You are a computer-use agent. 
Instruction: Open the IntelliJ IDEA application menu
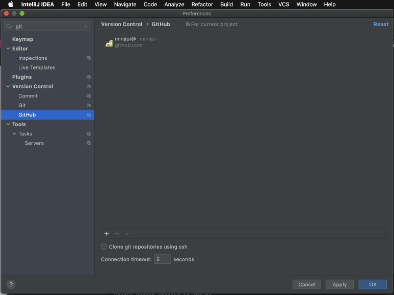37,4
